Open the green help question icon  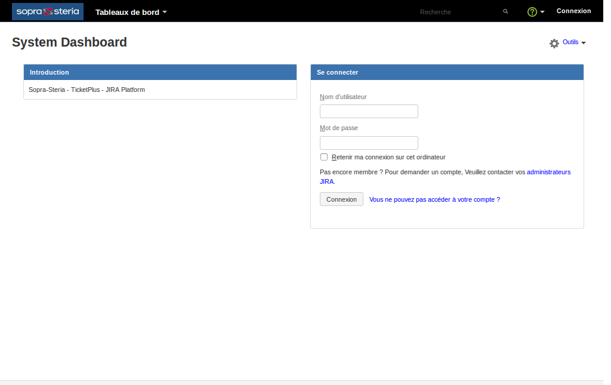click(532, 12)
